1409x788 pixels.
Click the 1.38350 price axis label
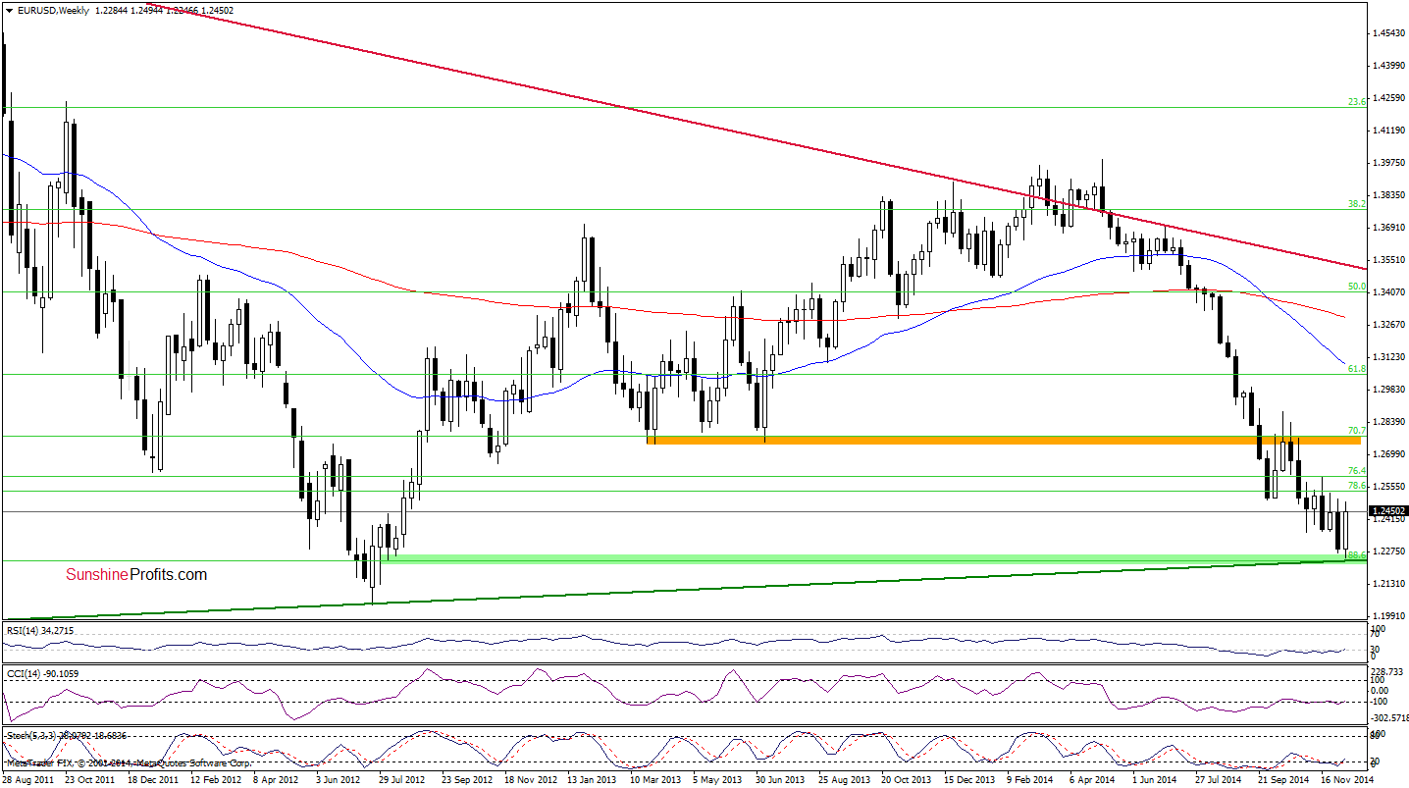point(1389,195)
